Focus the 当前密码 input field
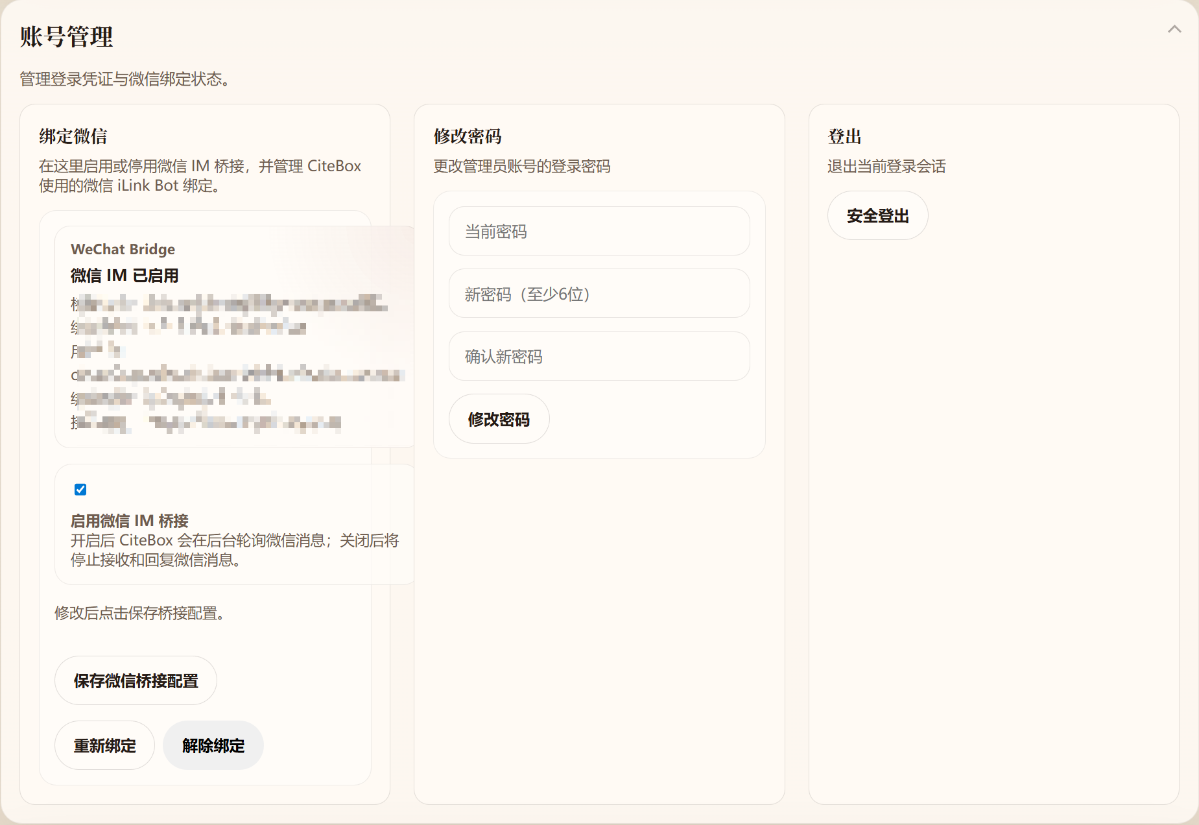The height and width of the screenshot is (825, 1199). 598,231
